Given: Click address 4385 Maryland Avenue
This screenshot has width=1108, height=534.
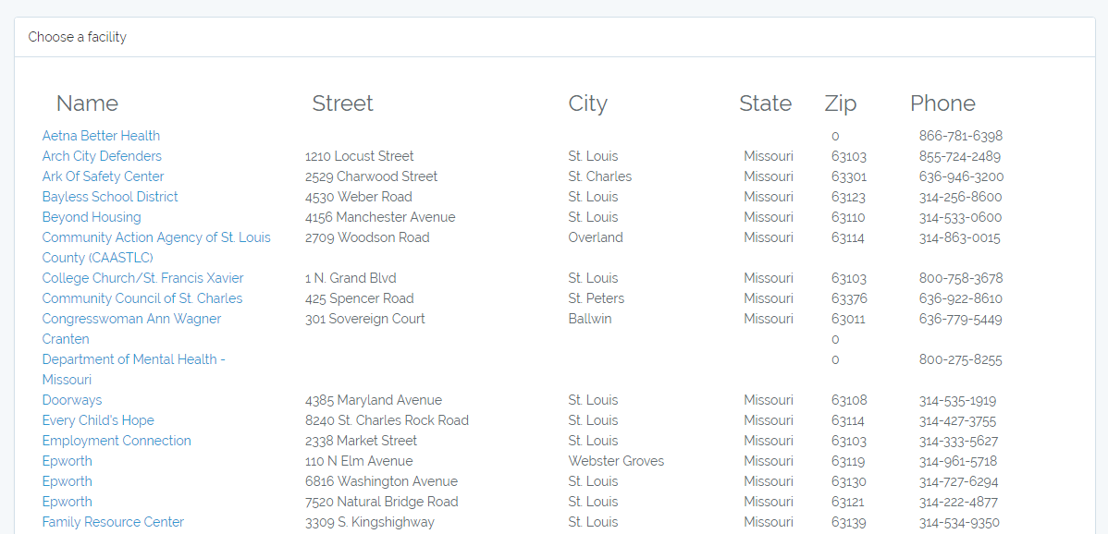Looking at the screenshot, I should click(374, 400).
